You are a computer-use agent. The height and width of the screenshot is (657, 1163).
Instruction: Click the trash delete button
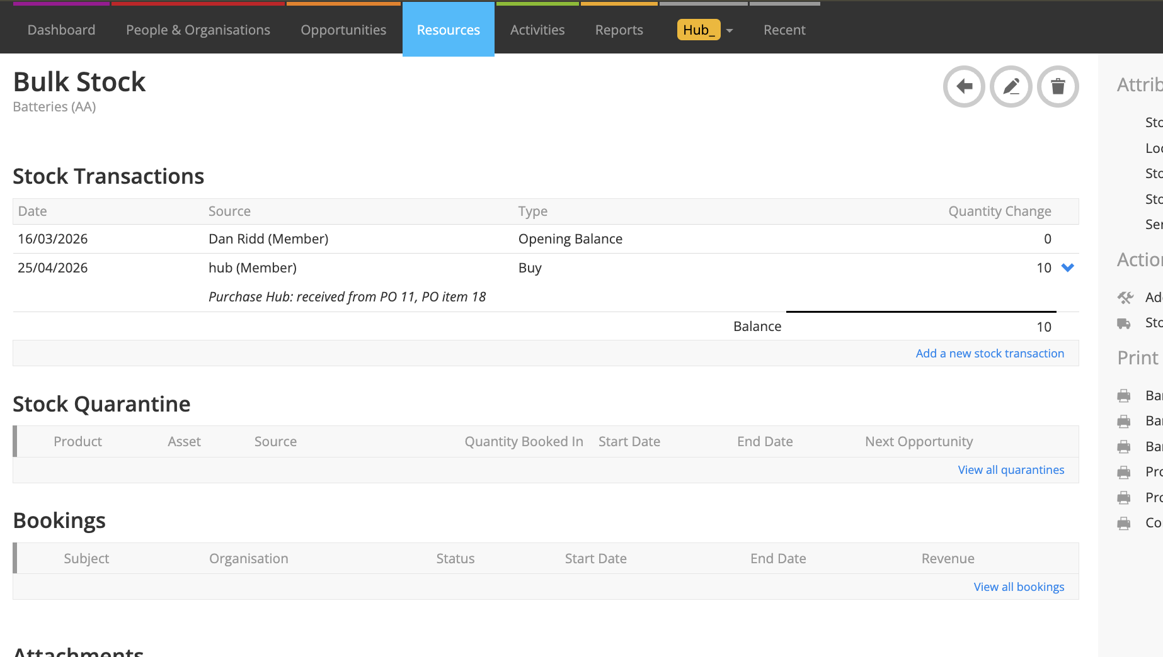(x=1058, y=86)
